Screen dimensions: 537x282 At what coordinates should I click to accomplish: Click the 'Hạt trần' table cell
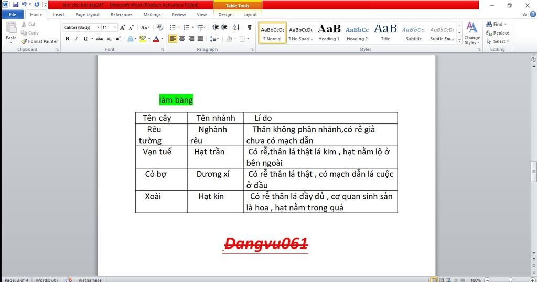[x=215, y=157]
